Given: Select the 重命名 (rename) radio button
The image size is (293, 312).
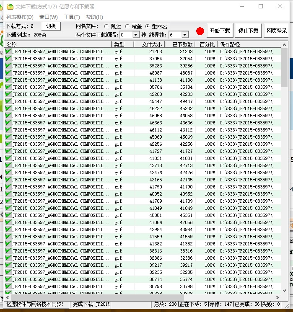Looking at the screenshot, I should tap(148, 26).
